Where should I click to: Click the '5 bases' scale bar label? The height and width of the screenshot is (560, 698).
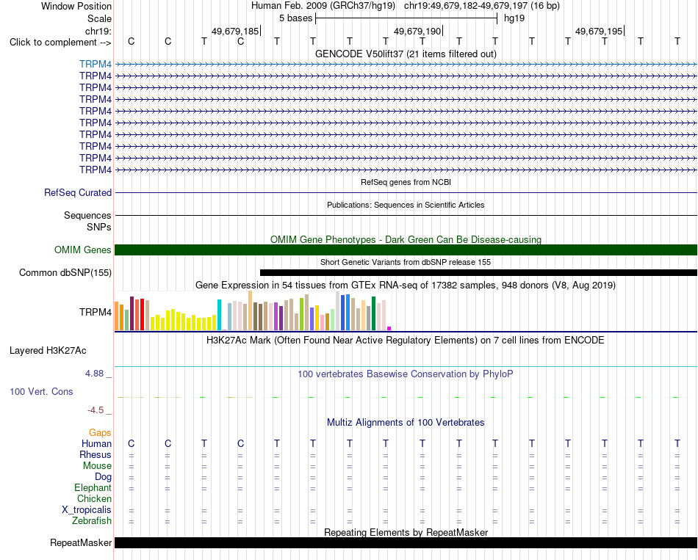pos(295,18)
